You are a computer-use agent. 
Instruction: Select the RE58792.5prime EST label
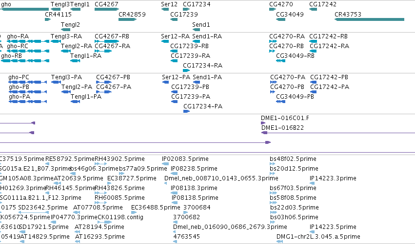(x=70, y=159)
